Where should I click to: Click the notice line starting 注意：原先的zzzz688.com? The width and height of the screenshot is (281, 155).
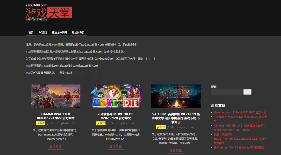point(81,45)
